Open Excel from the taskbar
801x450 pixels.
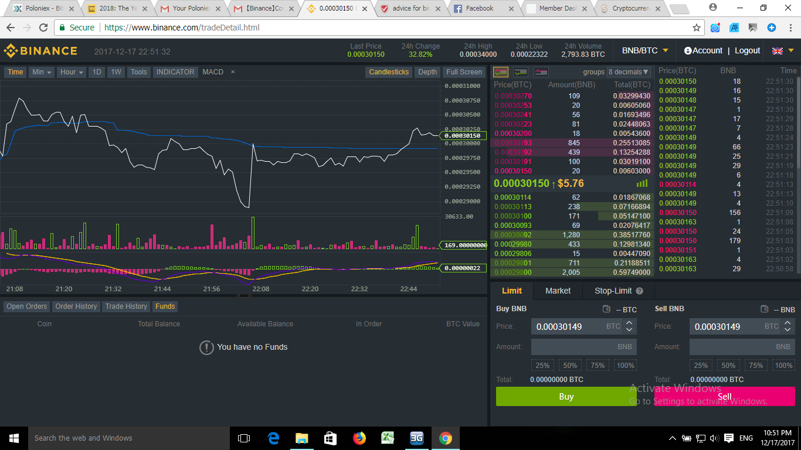[x=388, y=438]
